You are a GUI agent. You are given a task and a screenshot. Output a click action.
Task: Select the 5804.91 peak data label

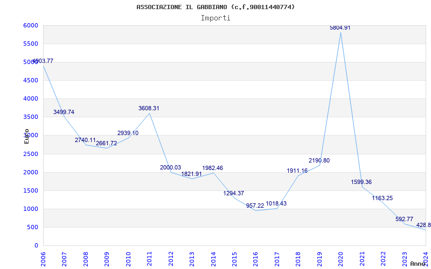click(340, 28)
